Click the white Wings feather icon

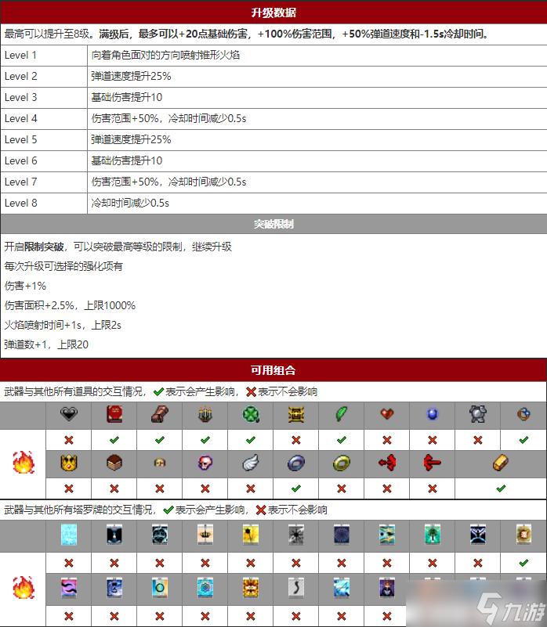251,463
